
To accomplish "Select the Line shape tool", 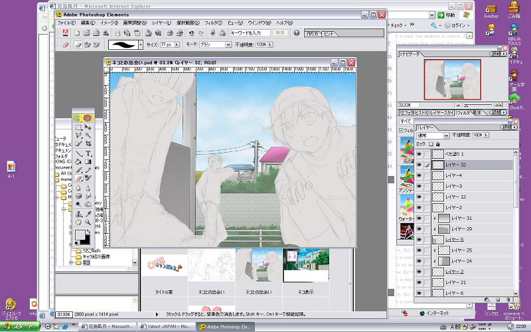I will (x=78, y=153).
